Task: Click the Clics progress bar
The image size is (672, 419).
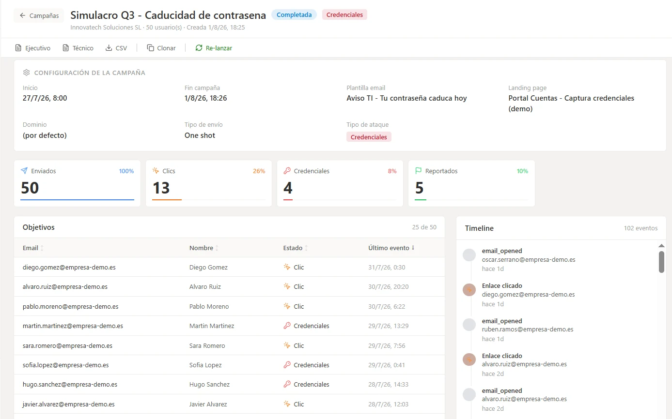Action: pyautogui.click(x=209, y=199)
